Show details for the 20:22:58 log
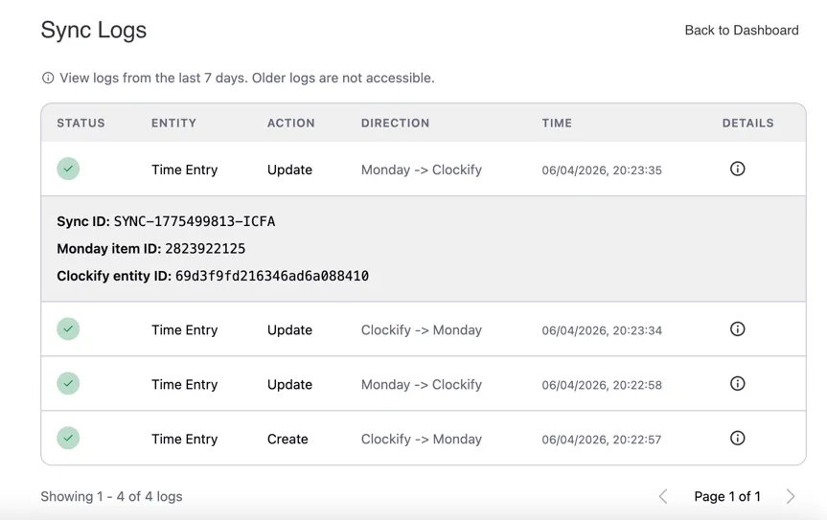Image resolution: width=827 pixels, height=520 pixels. coord(737,383)
